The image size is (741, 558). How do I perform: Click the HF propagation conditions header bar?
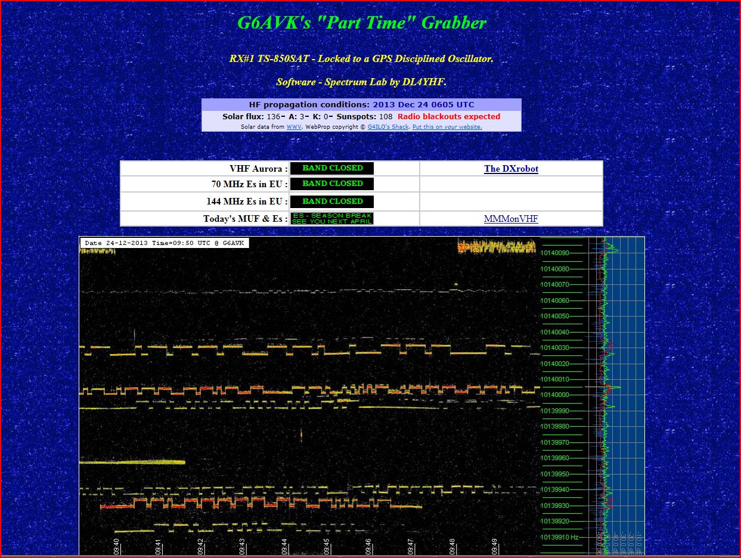pos(361,104)
